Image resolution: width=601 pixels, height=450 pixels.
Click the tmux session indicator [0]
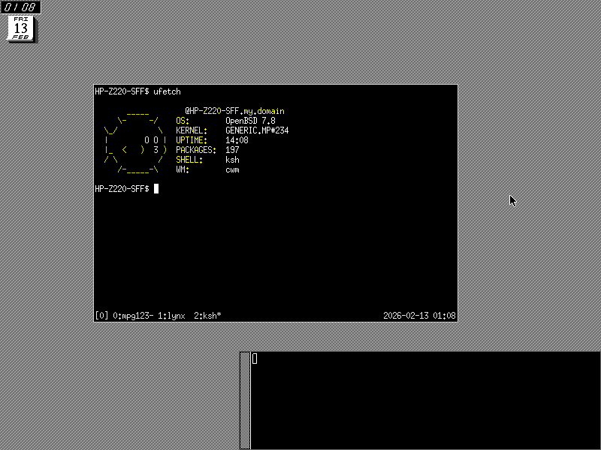pos(102,316)
